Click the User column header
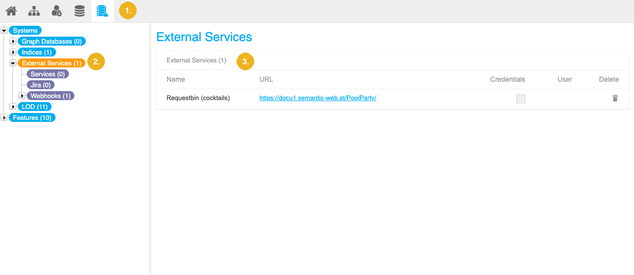This screenshot has width=634, height=275. pos(565,79)
